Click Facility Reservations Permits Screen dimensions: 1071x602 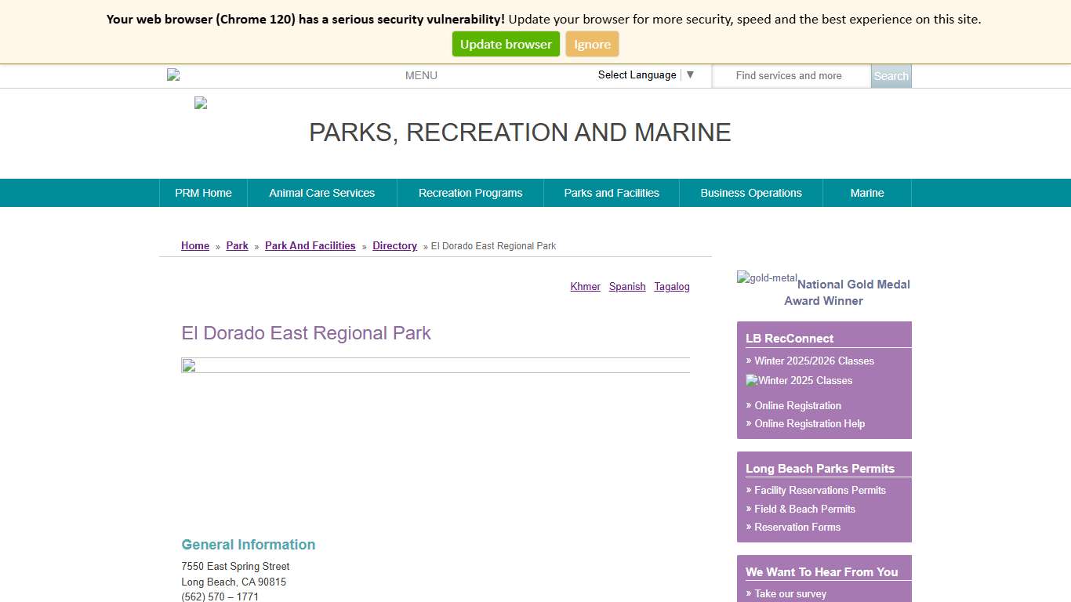[819, 490]
